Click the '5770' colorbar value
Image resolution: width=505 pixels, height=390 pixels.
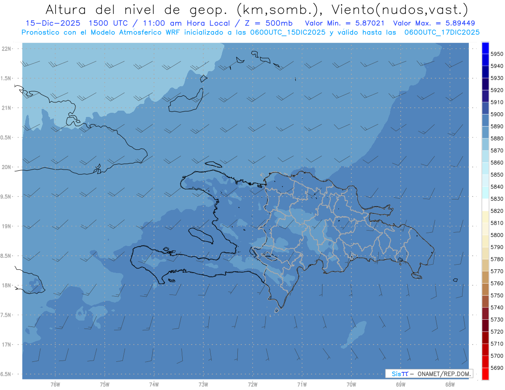click(x=497, y=271)
